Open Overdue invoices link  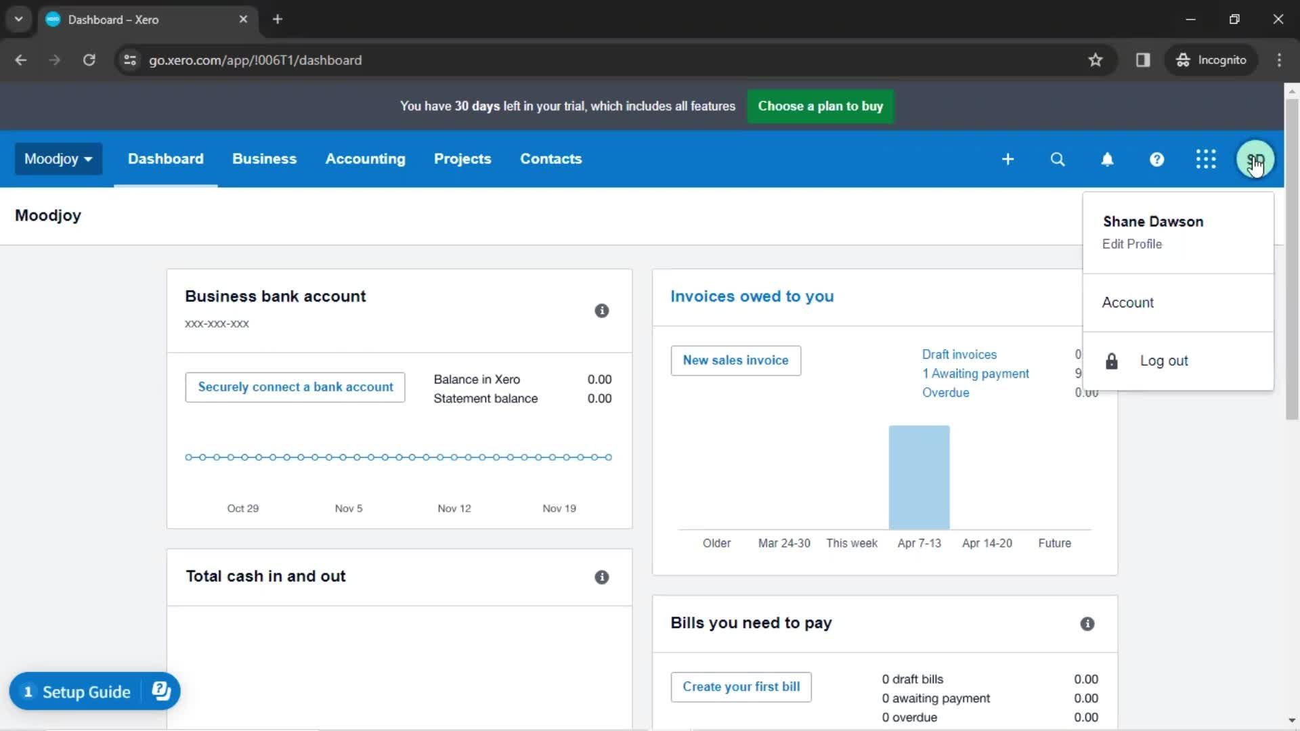[x=945, y=393]
